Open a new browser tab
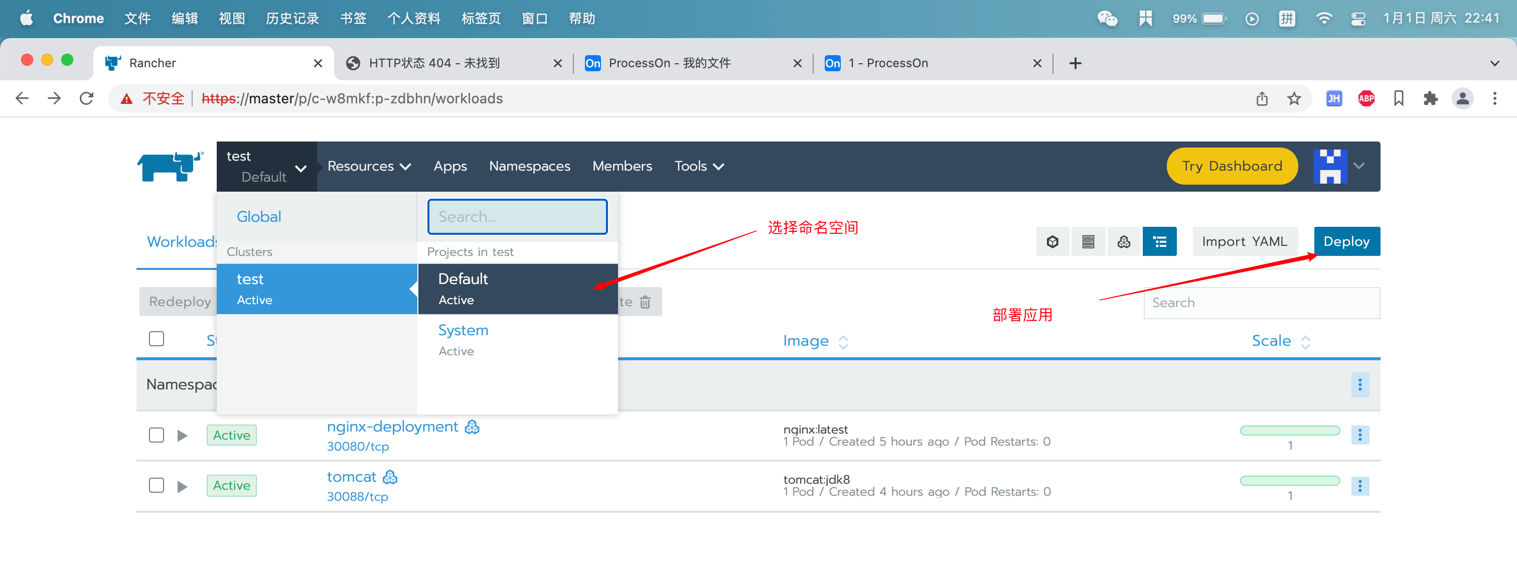Viewport: 1517px width, 569px height. [1076, 63]
